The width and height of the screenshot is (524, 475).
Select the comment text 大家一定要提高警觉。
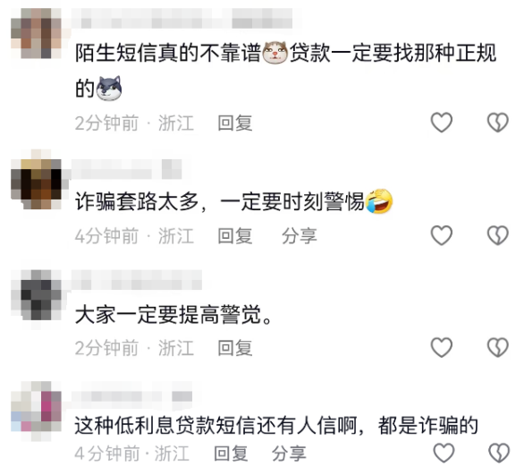(173, 315)
